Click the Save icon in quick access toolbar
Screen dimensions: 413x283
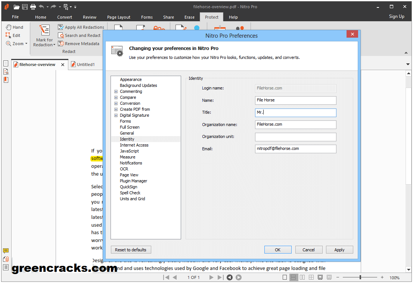(x=25, y=7)
